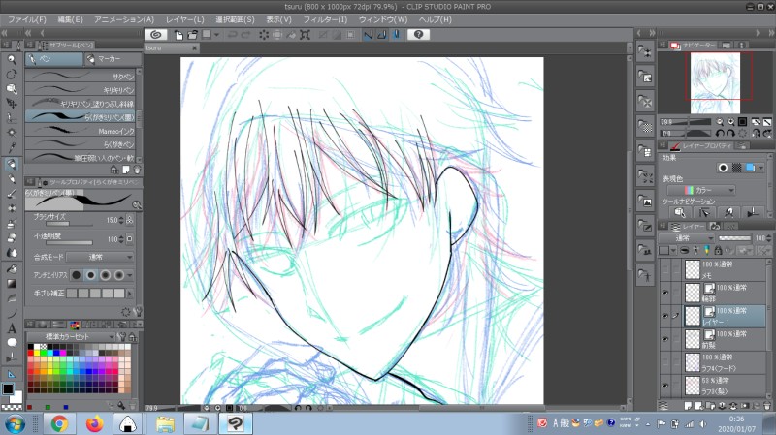Click zoom in icon in Navigator
The width and height of the screenshot is (776, 435).
tap(730, 122)
